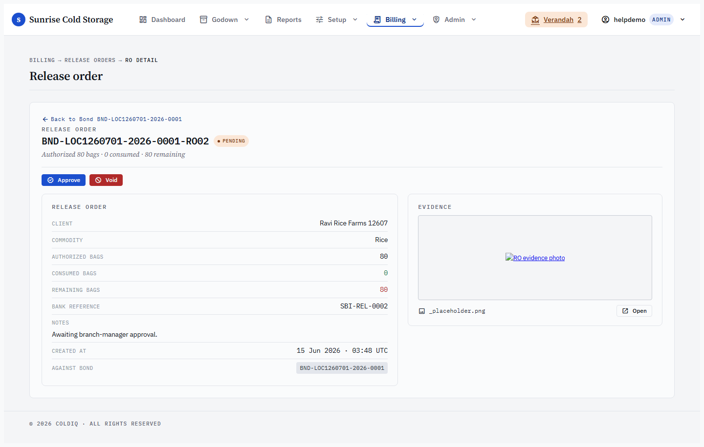704x447 pixels.
Task: Click the BILLING breadcrumb
Action: pos(42,60)
